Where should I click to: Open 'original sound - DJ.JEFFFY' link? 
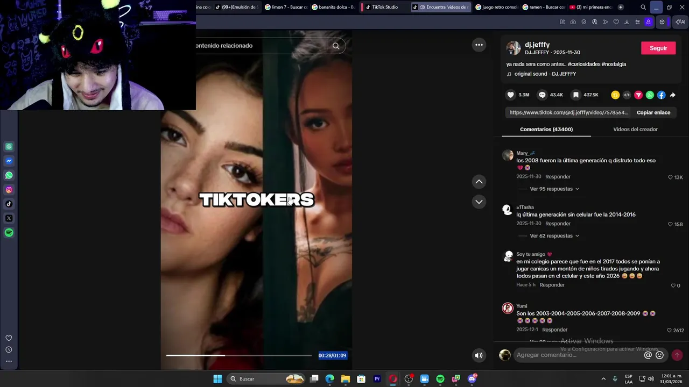click(545, 74)
